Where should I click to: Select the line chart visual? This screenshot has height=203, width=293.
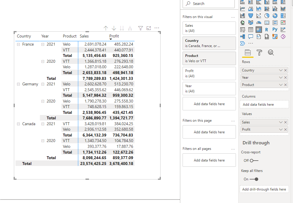pyautogui.click(x=243, y=9)
